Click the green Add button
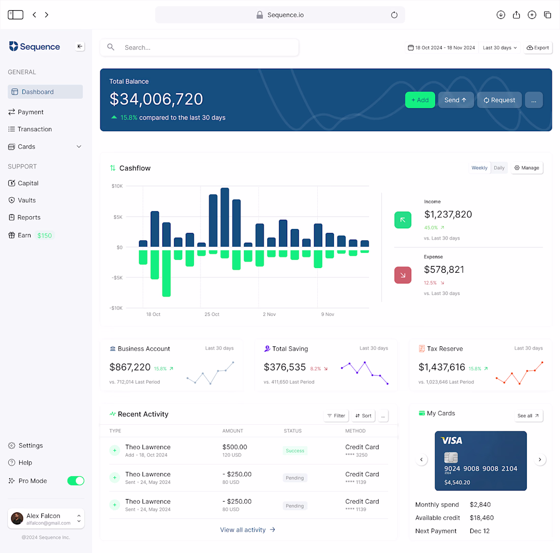This screenshot has height=553, width=560. [420, 100]
